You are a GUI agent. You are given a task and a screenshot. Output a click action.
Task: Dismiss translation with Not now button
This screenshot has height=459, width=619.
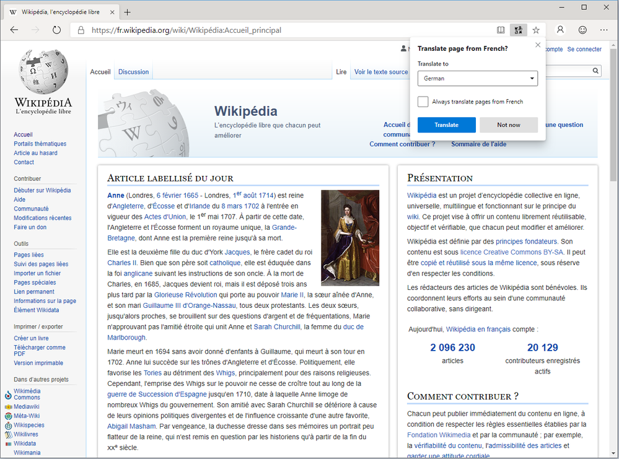[x=509, y=125]
